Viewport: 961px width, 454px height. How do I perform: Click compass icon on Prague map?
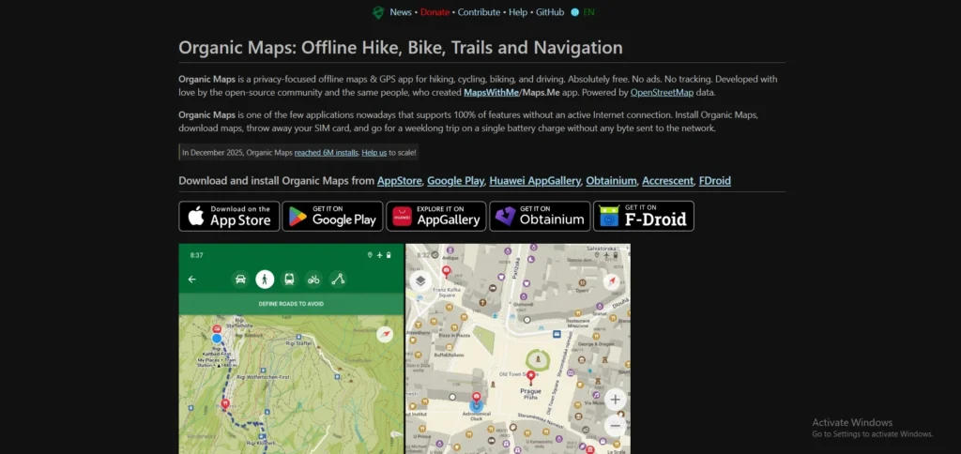[x=611, y=281]
